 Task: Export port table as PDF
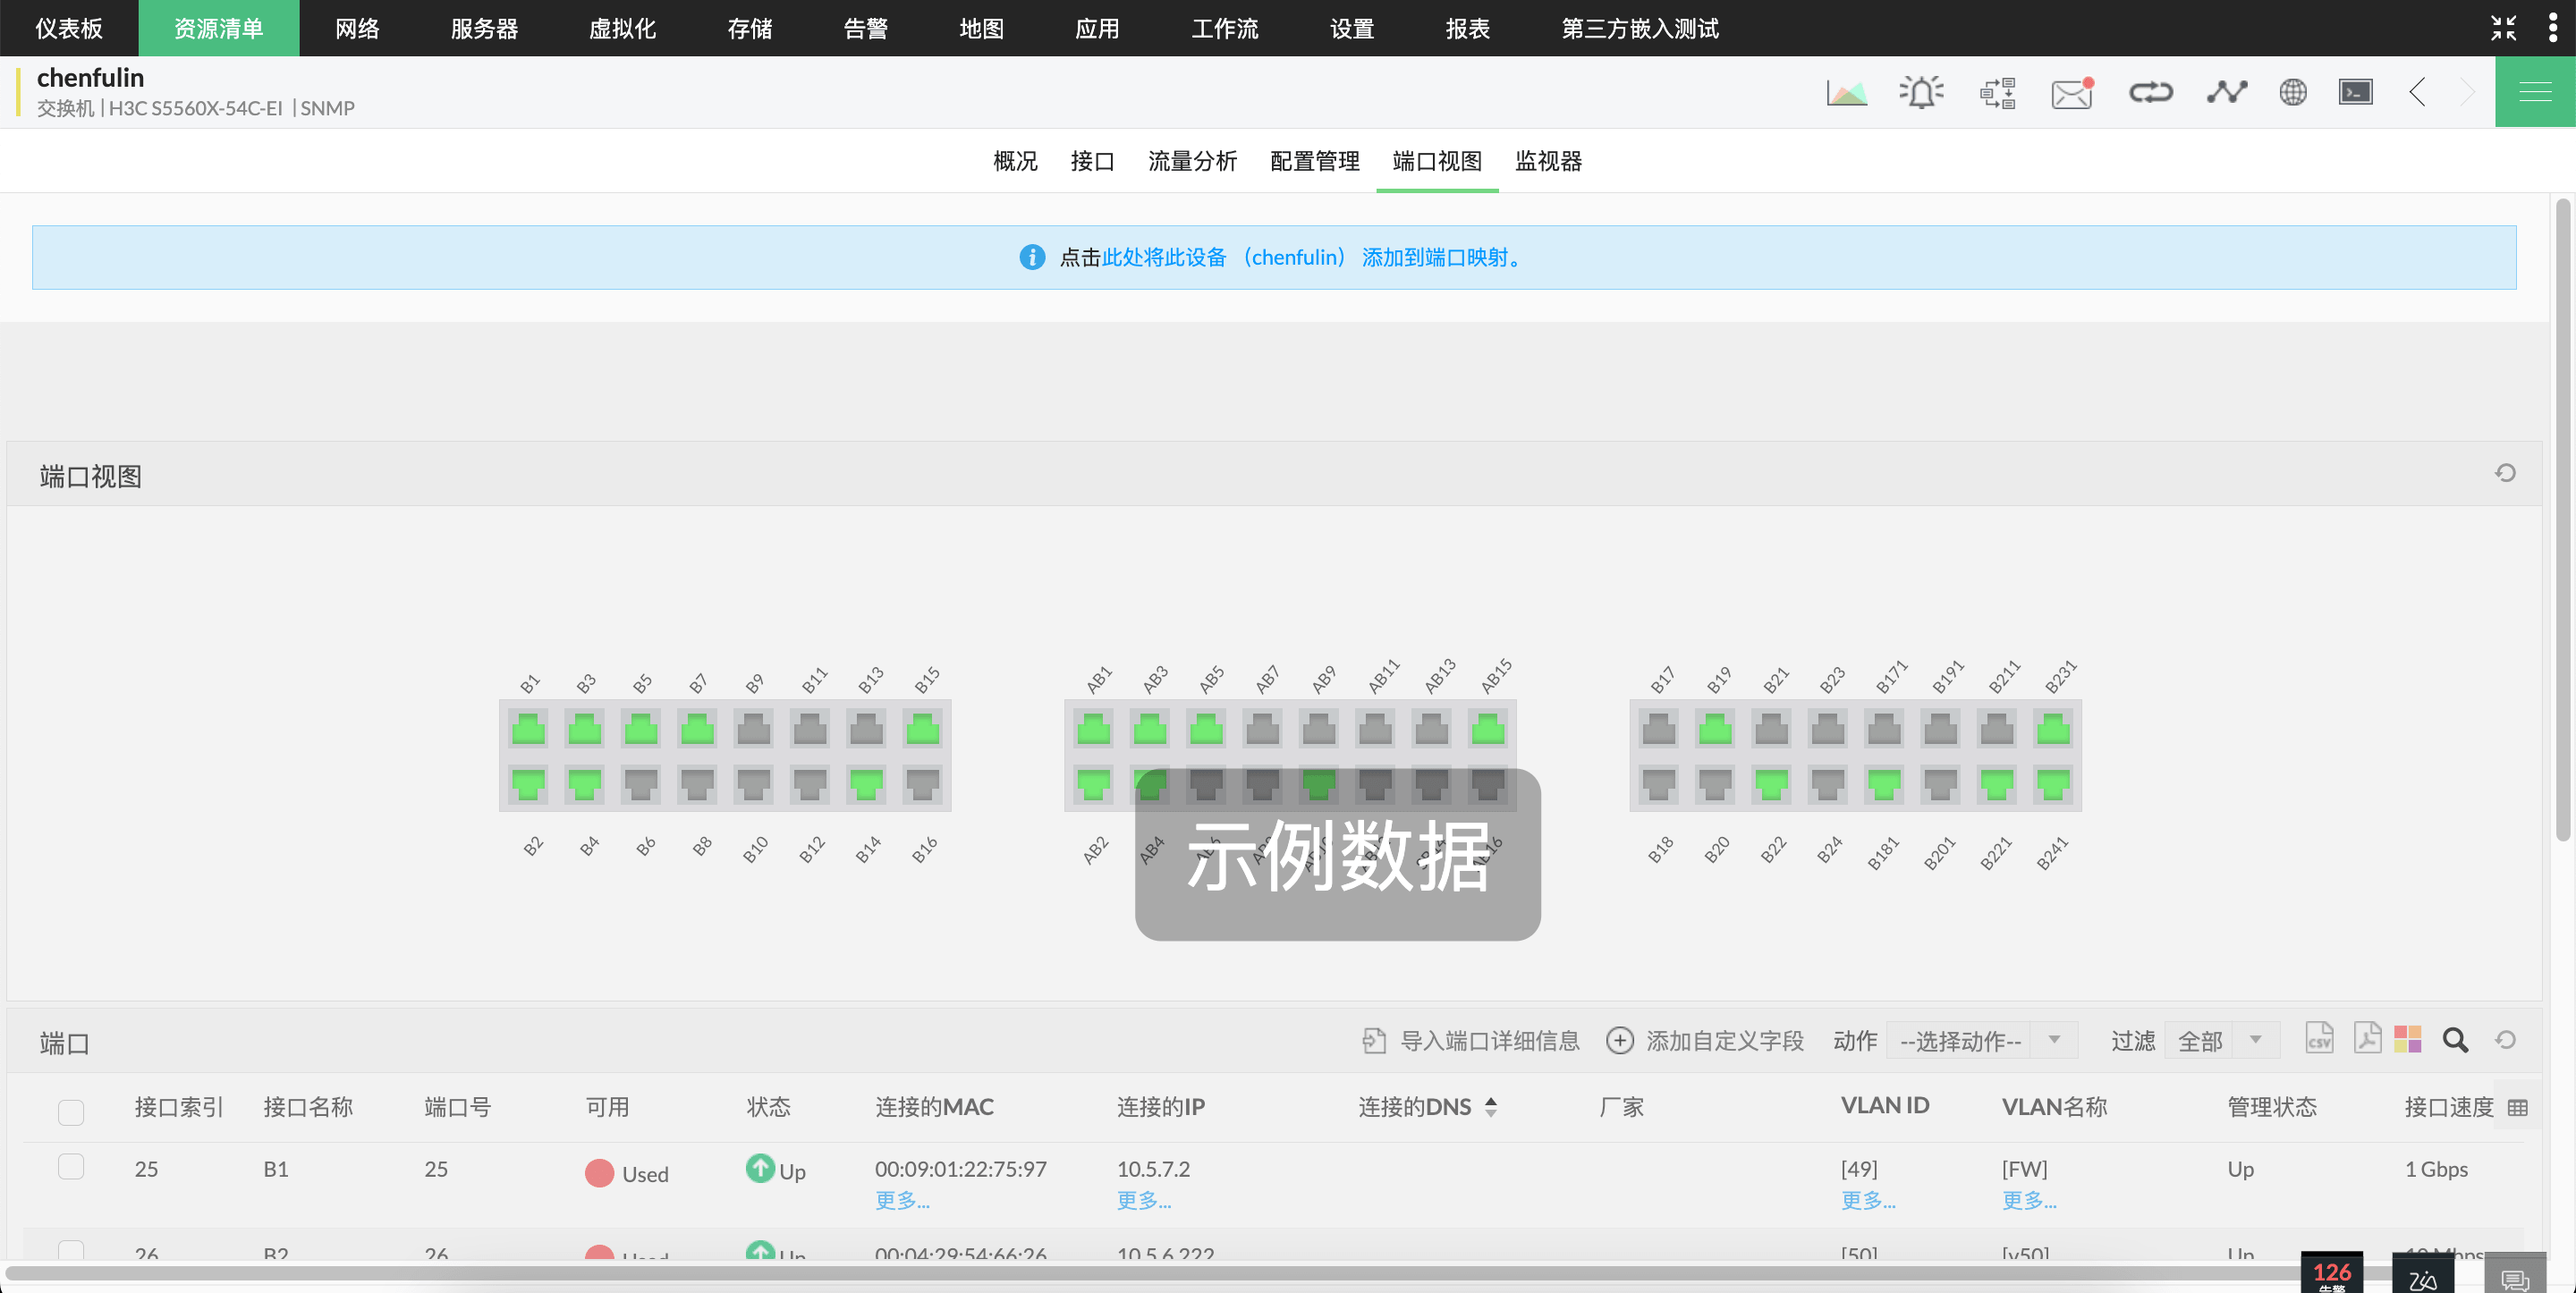(2366, 1039)
